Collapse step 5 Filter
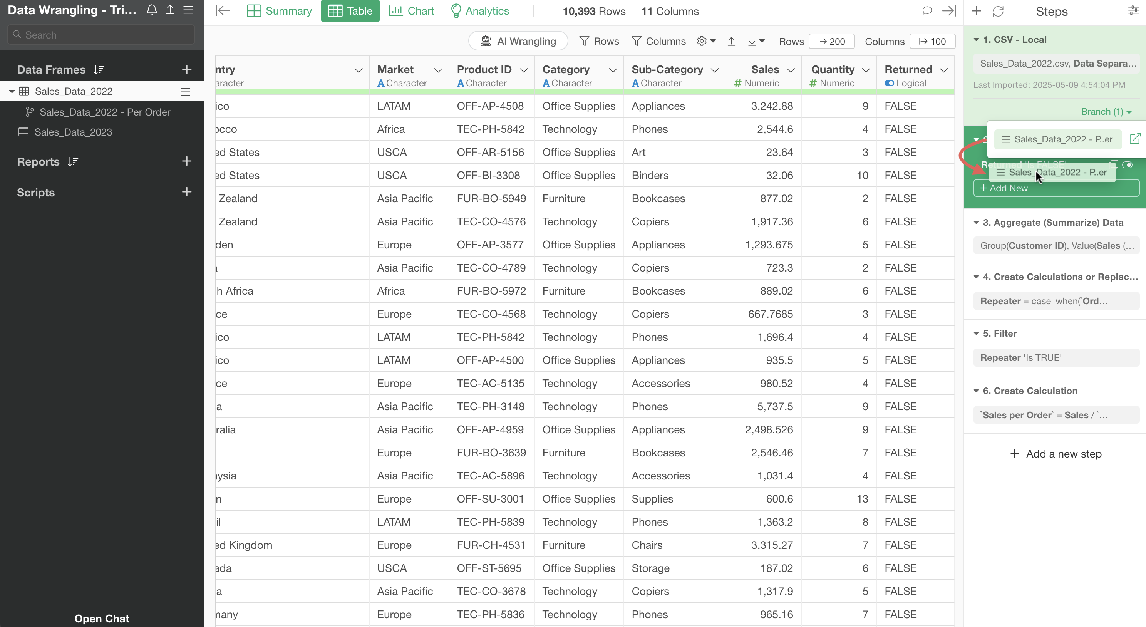 pyautogui.click(x=976, y=333)
